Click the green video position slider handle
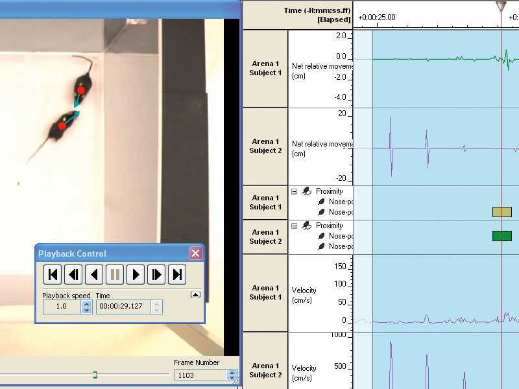The image size is (519, 389). click(x=95, y=374)
